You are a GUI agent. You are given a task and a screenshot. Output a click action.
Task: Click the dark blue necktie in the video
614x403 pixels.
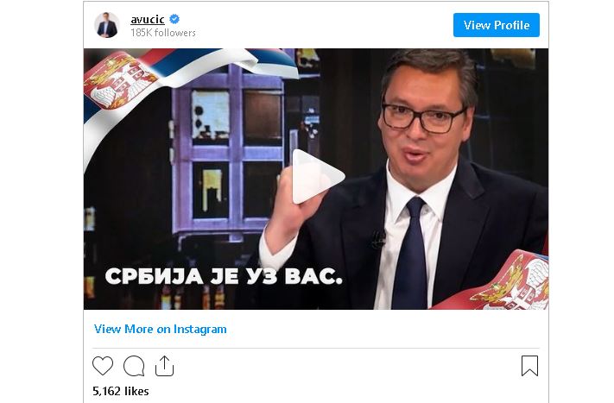411,255
